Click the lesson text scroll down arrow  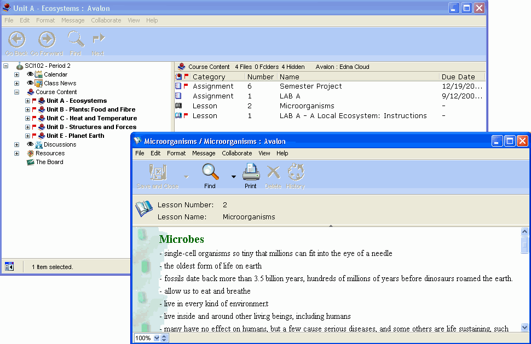(x=524, y=327)
